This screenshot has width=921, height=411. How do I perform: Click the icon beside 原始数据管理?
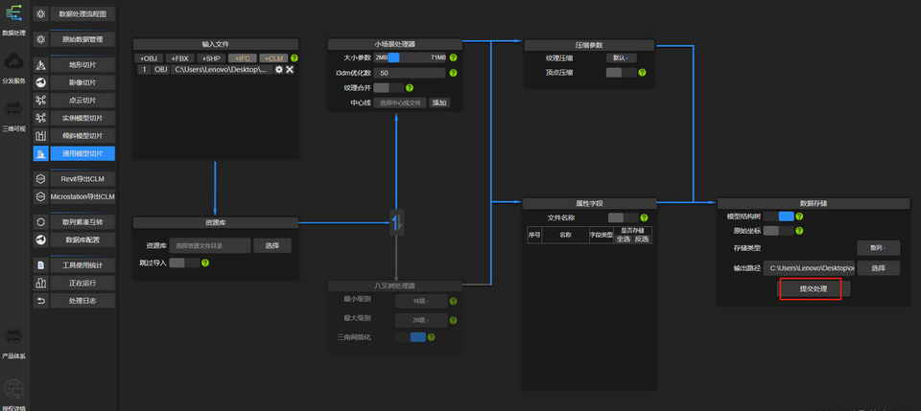click(40, 40)
